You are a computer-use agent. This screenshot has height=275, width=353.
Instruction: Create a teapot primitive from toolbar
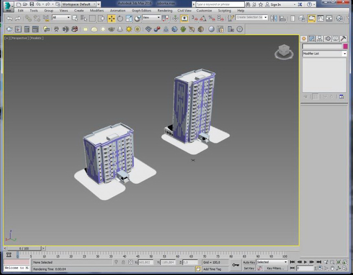pyautogui.click(x=112, y=29)
